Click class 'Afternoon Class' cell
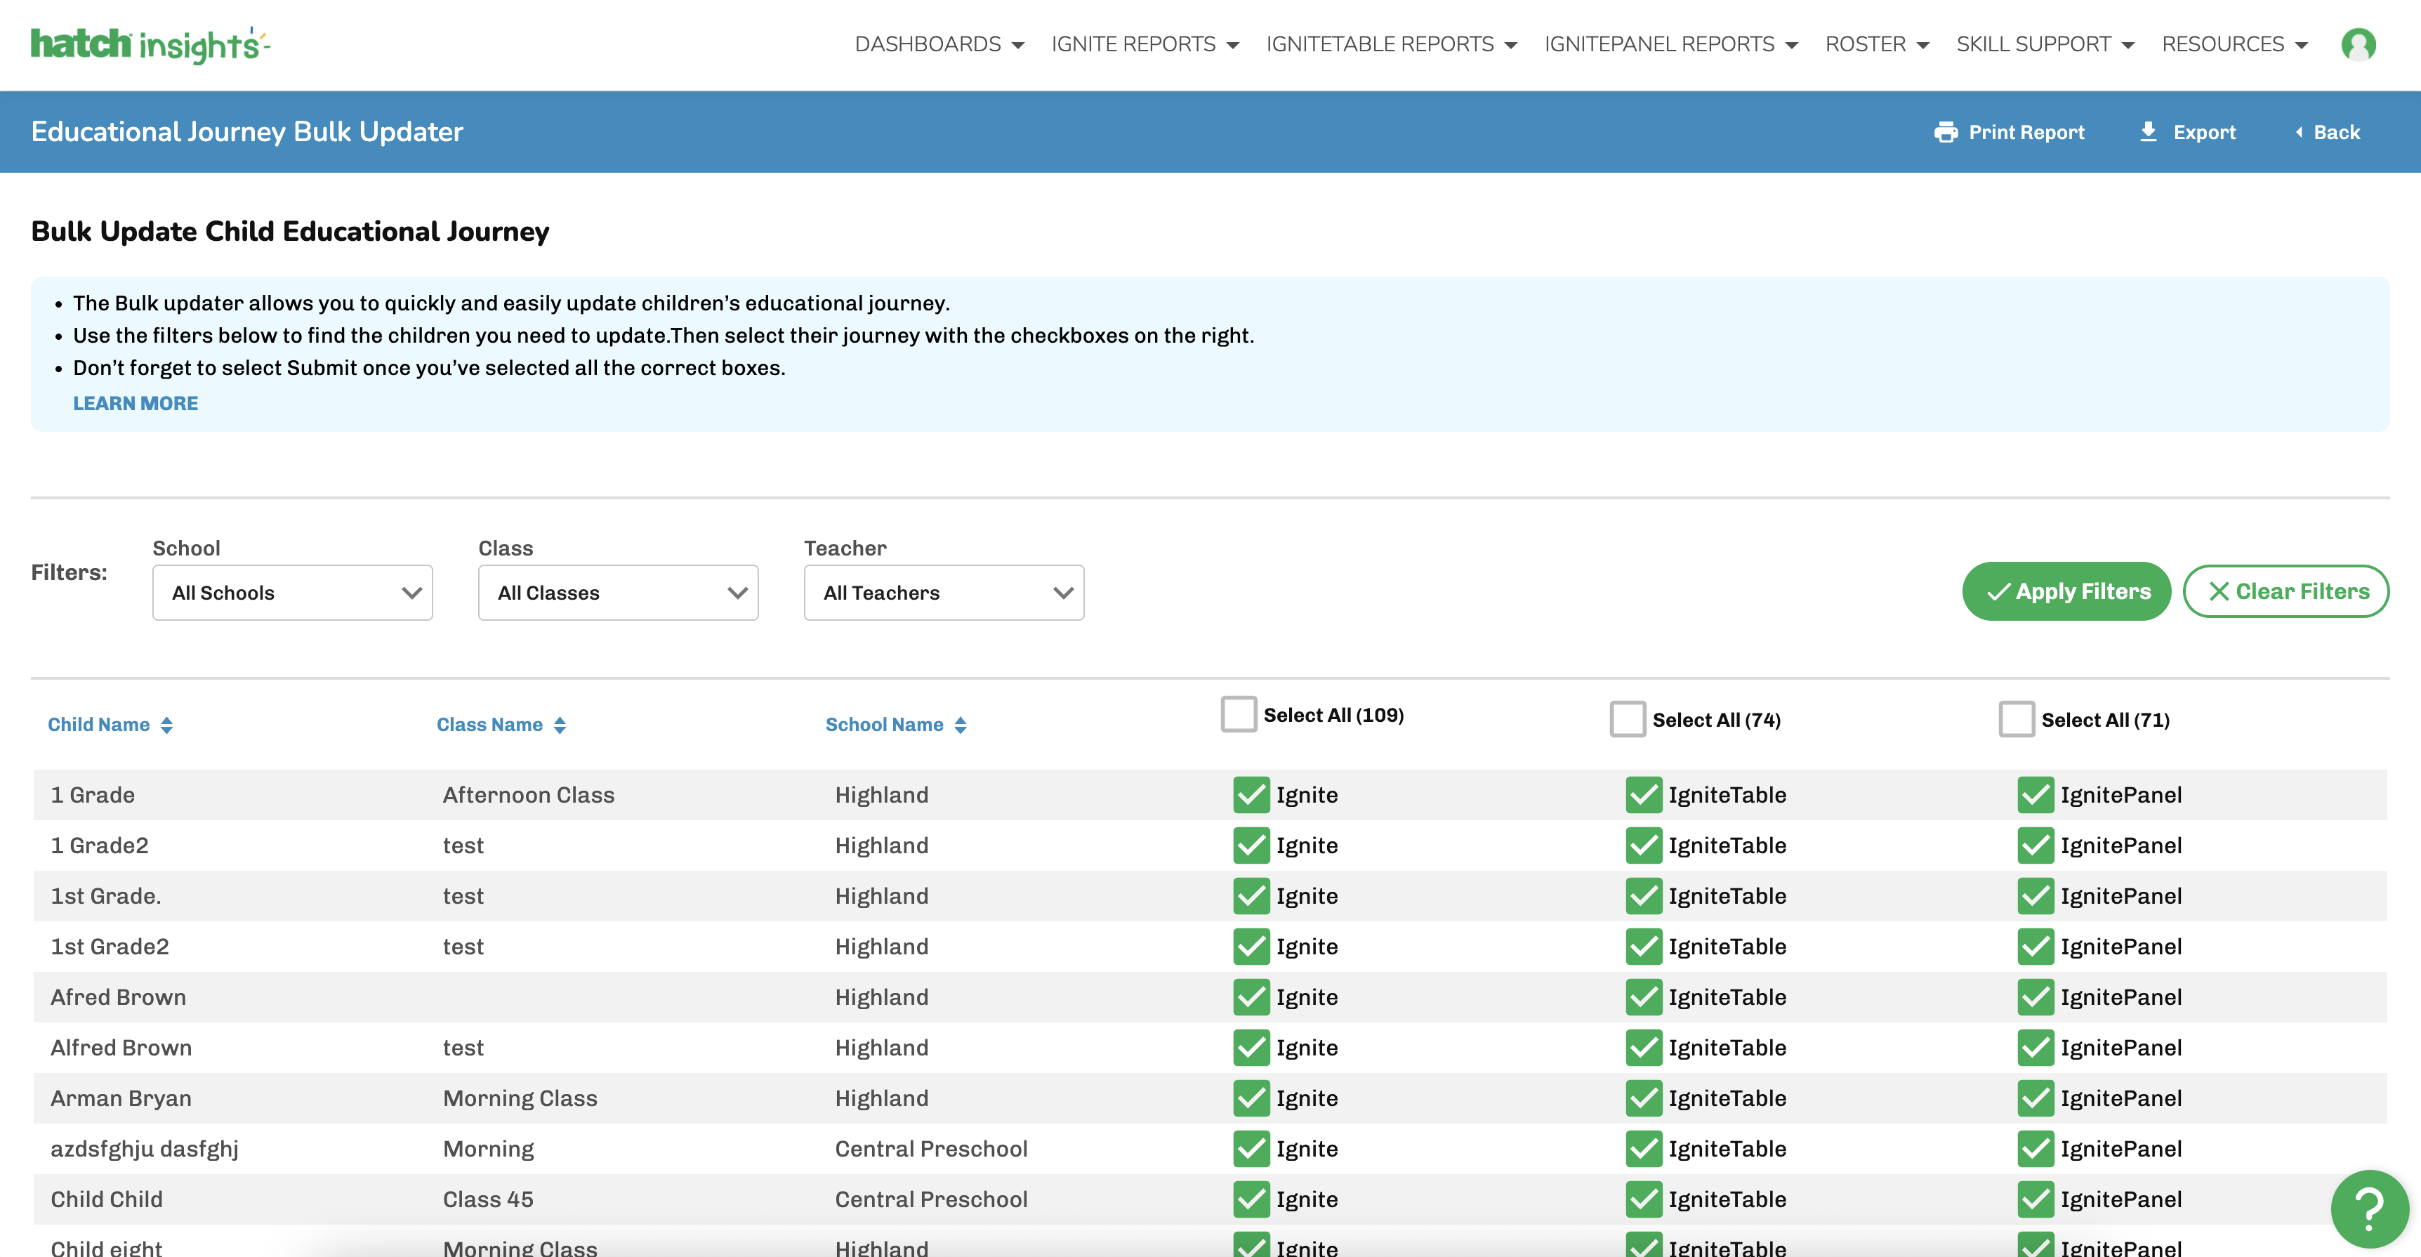The image size is (2421, 1257). [x=528, y=796]
